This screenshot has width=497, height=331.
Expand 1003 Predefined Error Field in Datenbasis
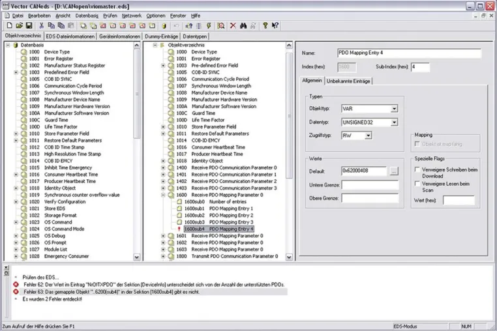pyautogui.click(x=16, y=72)
